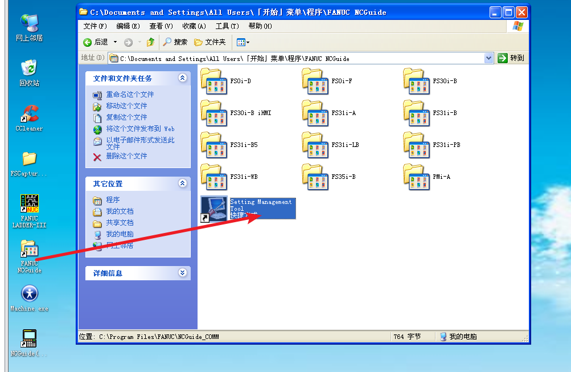Click the folder icon in address bar
571x372 pixels.
click(114, 58)
